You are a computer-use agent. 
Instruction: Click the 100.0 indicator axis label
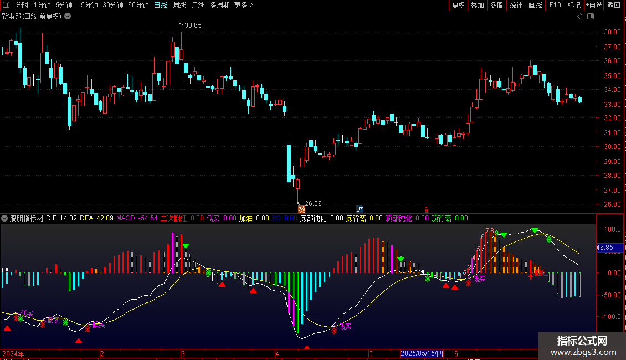pyautogui.click(x=612, y=229)
